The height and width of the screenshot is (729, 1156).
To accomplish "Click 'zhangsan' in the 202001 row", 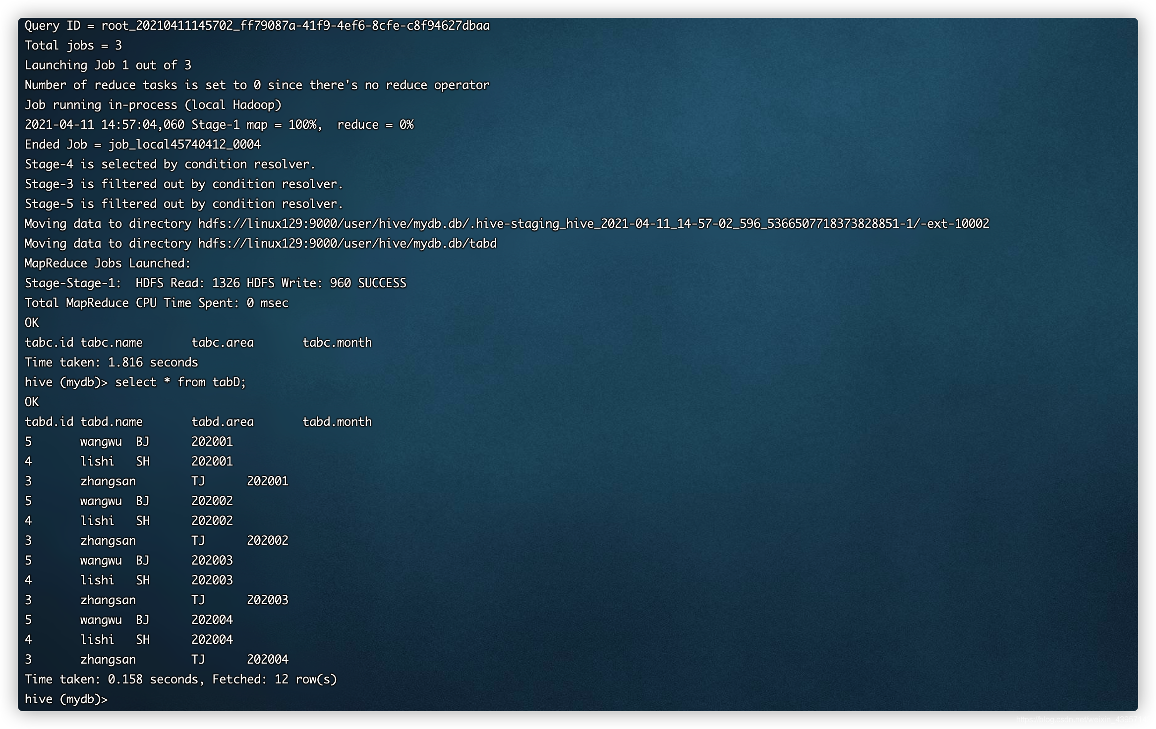I will tap(108, 481).
